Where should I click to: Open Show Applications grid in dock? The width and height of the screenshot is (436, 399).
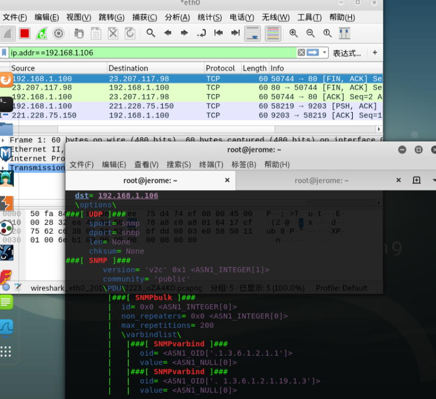point(6,352)
